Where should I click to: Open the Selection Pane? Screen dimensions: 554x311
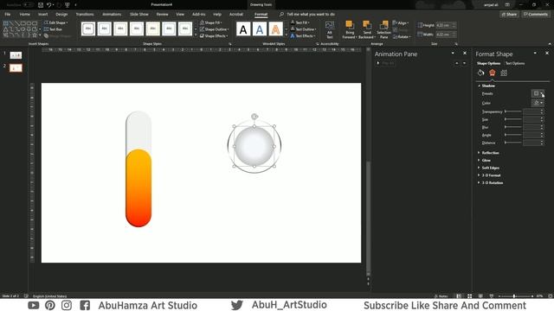point(383,29)
